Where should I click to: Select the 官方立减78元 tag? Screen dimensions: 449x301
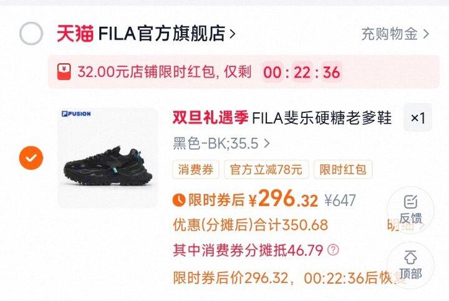pos(266,169)
